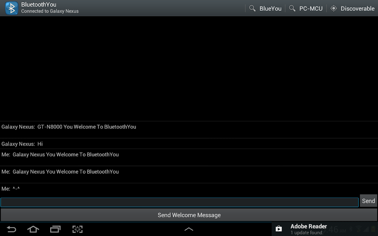
Task: Open the recent apps icon
Action: pos(55,229)
